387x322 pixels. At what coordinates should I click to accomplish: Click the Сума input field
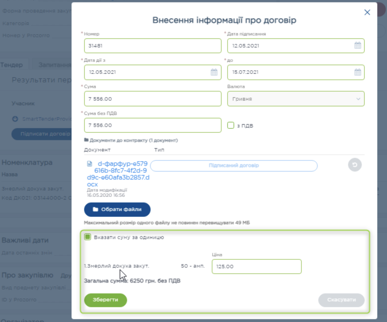153,99
